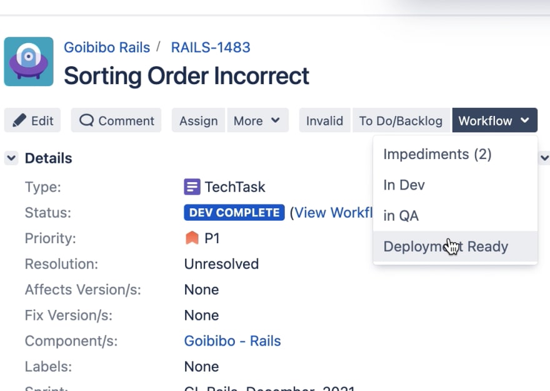Open the Goibibo Rails project breadcrumb link

pyautogui.click(x=107, y=47)
